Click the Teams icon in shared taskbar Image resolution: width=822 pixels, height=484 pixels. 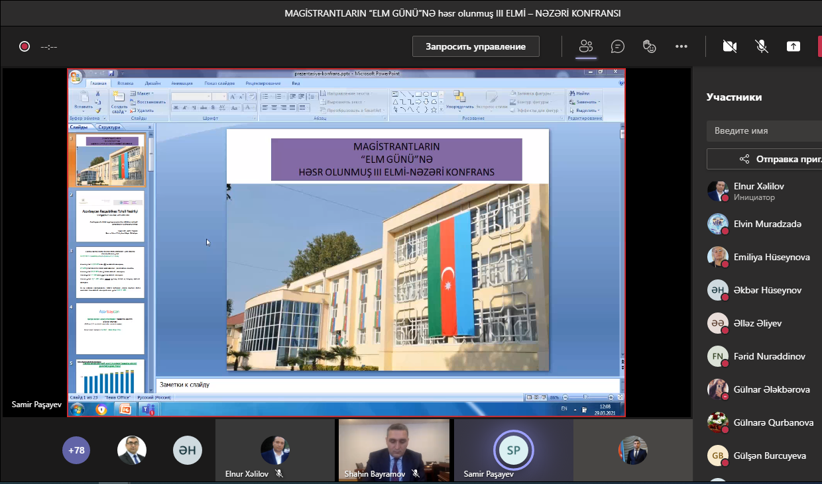[147, 409]
